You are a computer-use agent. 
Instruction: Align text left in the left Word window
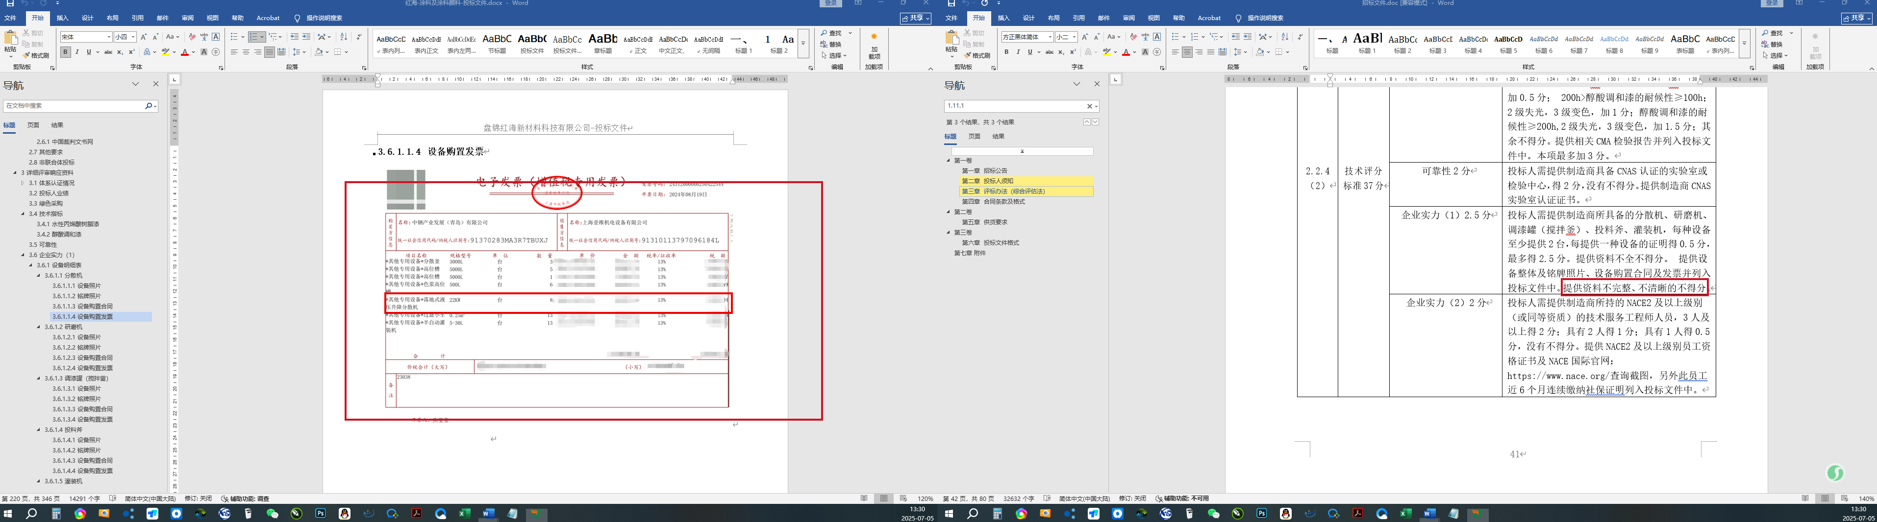point(234,52)
